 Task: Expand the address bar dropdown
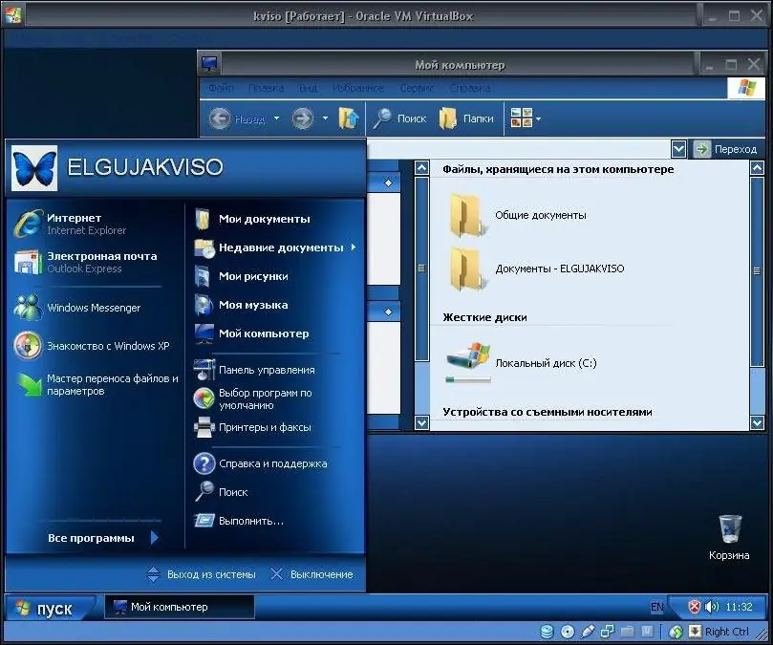pyautogui.click(x=678, y=149)
